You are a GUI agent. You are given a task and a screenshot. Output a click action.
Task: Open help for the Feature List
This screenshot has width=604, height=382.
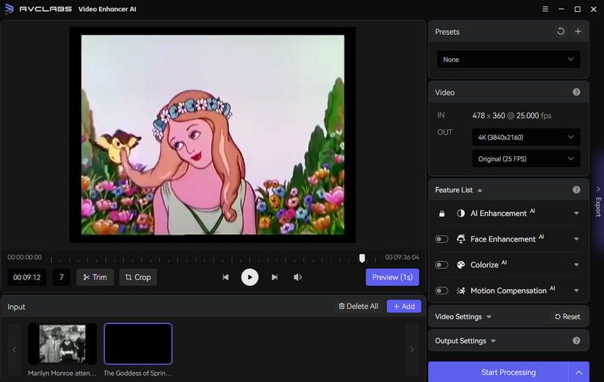pyautogui.click(x=576, y=189)
